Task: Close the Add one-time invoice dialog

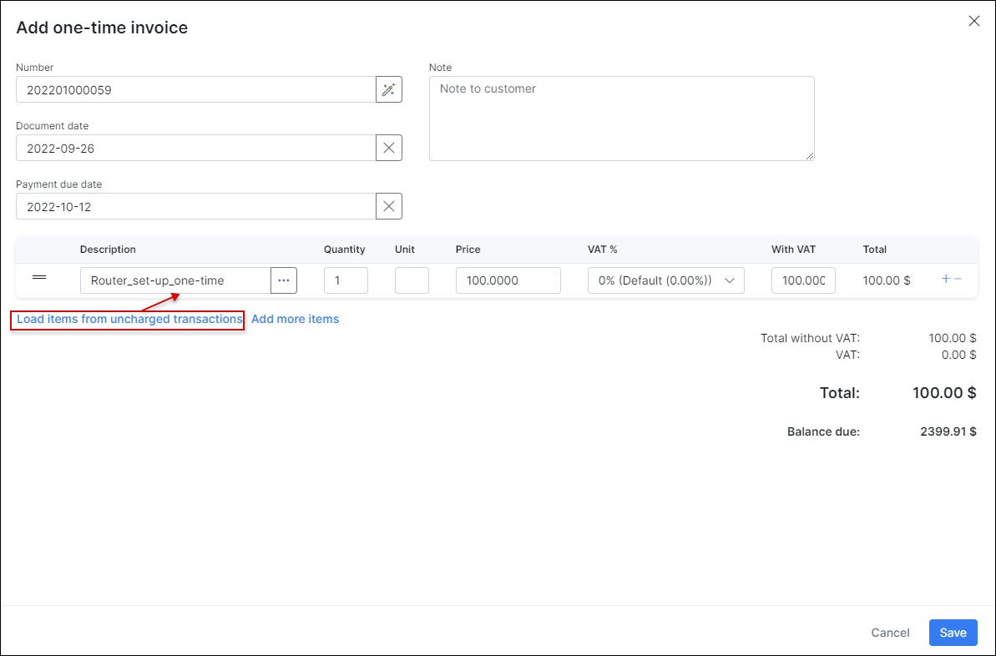Action: tap(973, 22)
